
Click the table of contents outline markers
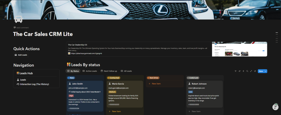pos(277,37)
